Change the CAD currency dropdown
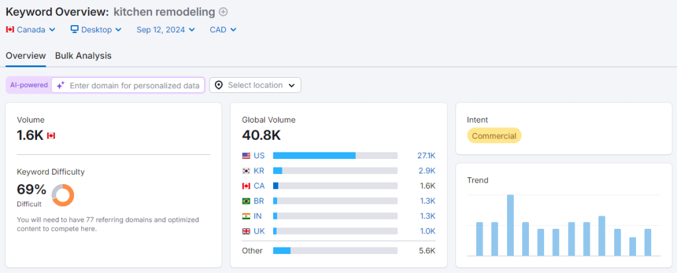This screenshot has width=677, height=273. click(223, 30)
